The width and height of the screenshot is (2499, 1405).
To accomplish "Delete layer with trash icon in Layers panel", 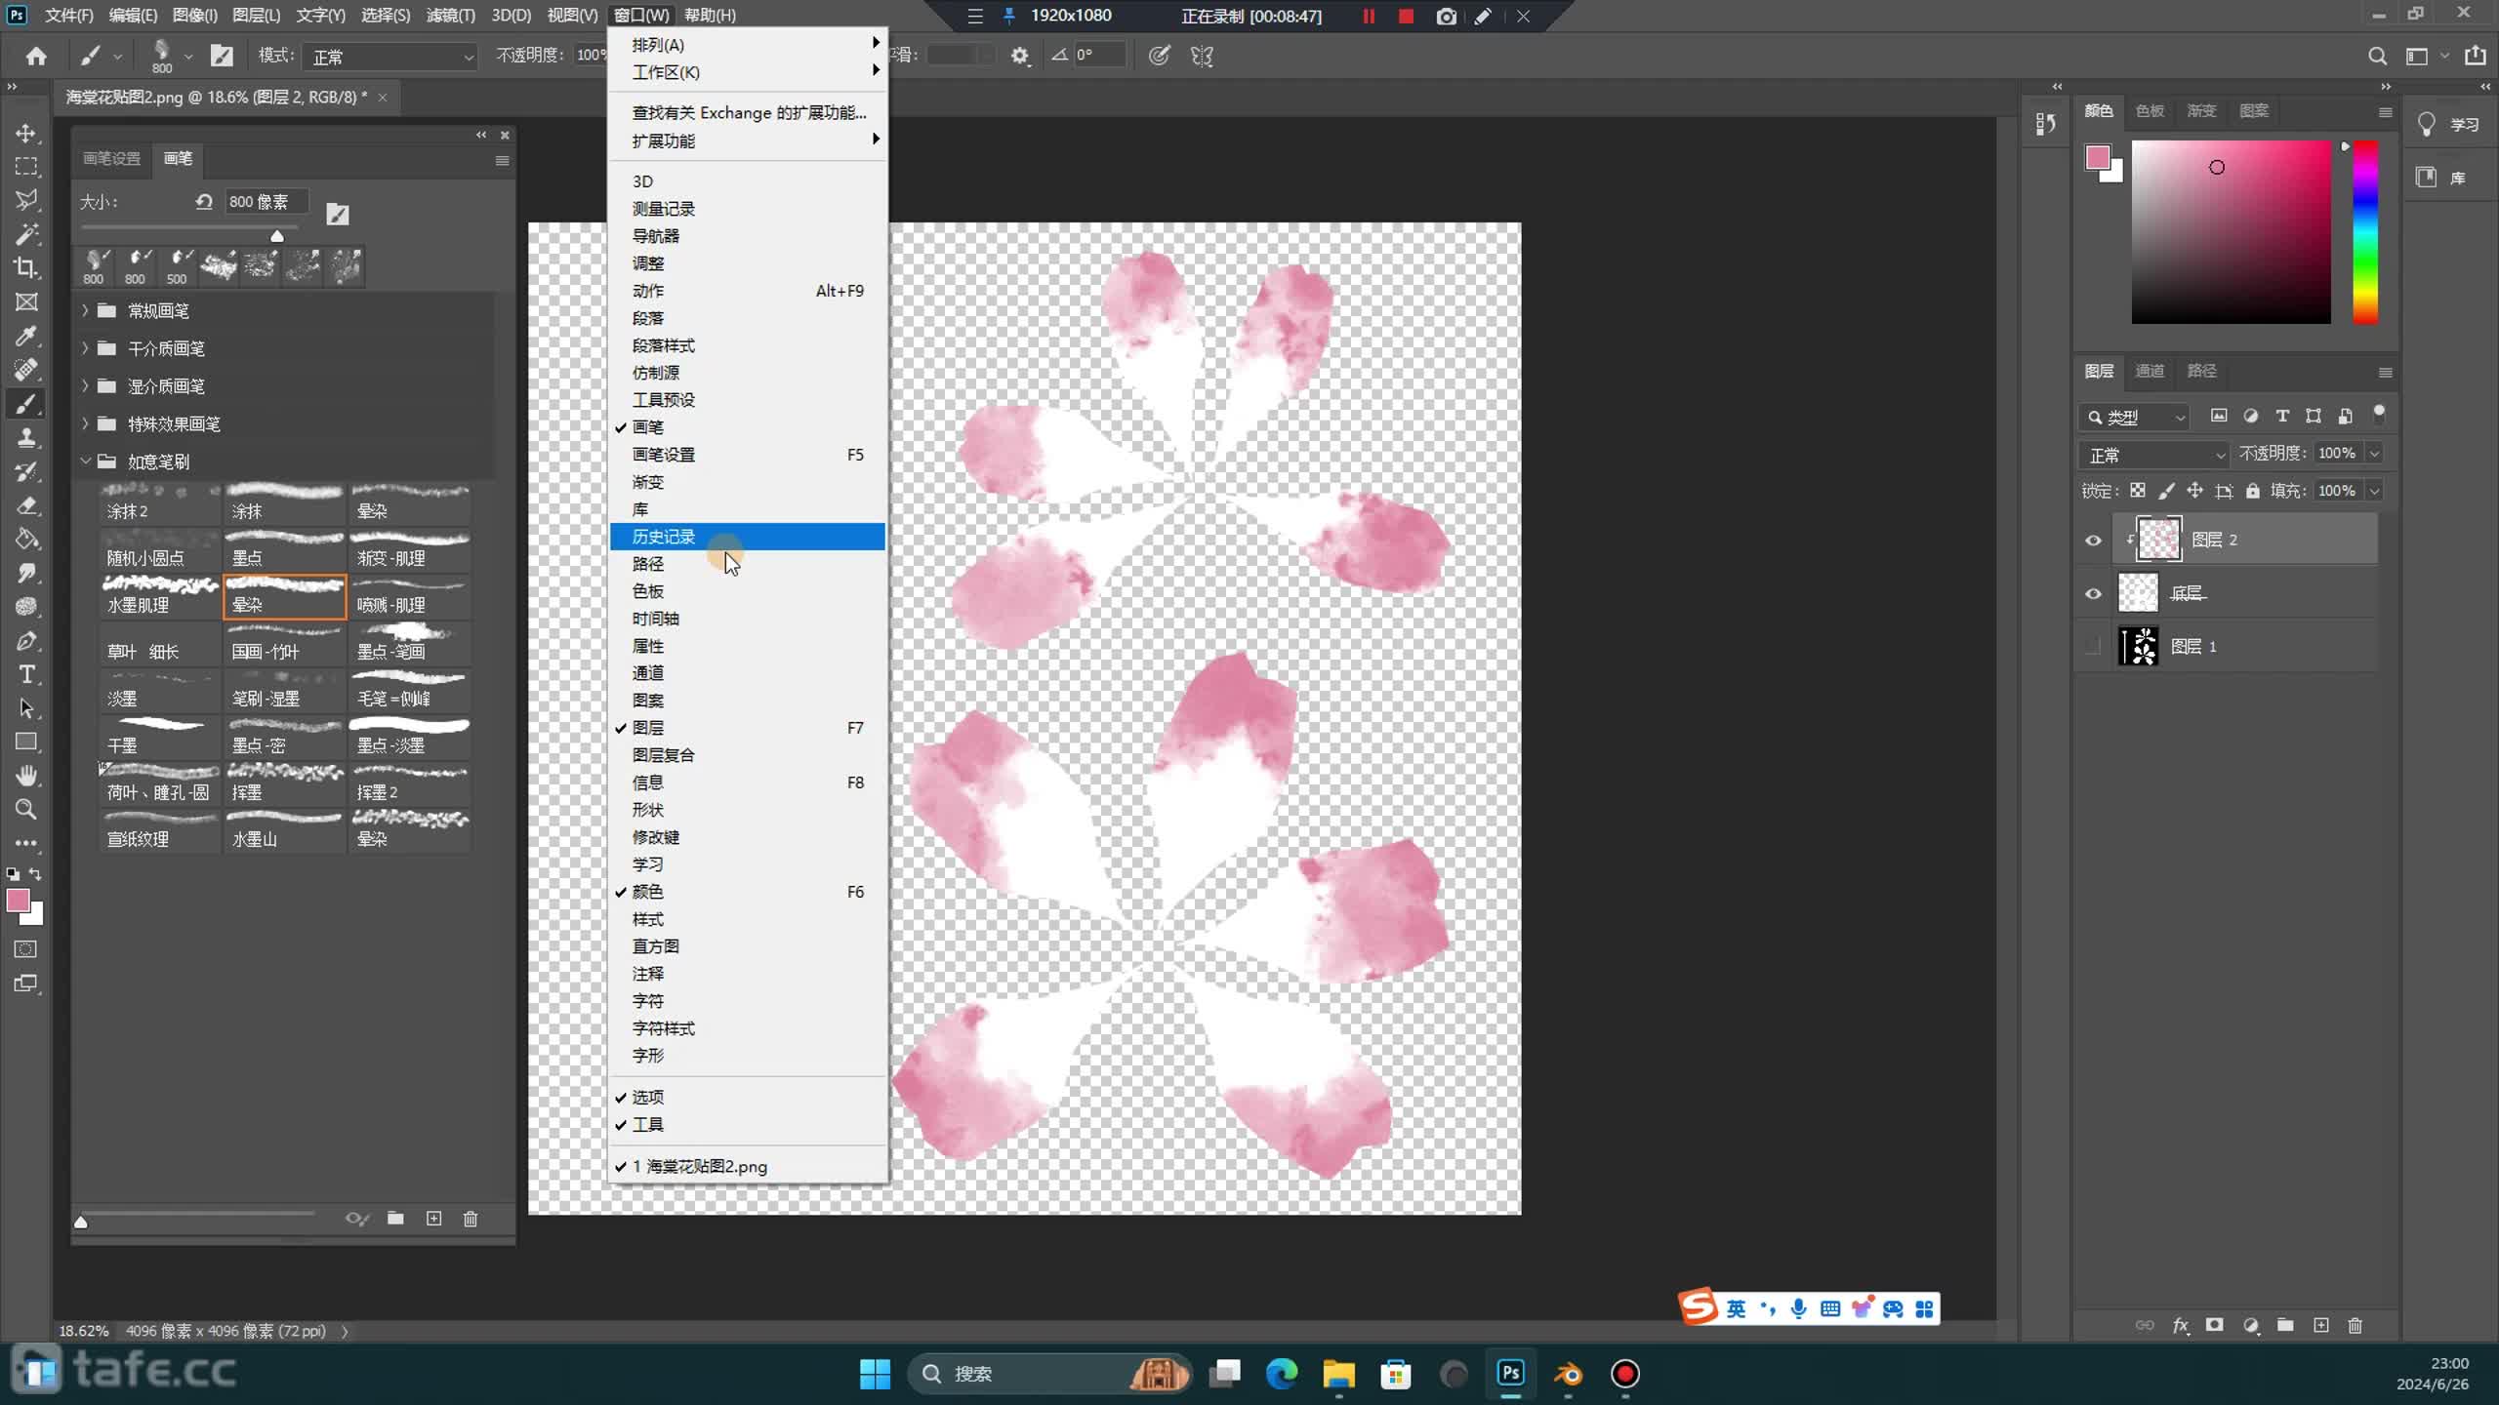I will coord(2356,1325).
